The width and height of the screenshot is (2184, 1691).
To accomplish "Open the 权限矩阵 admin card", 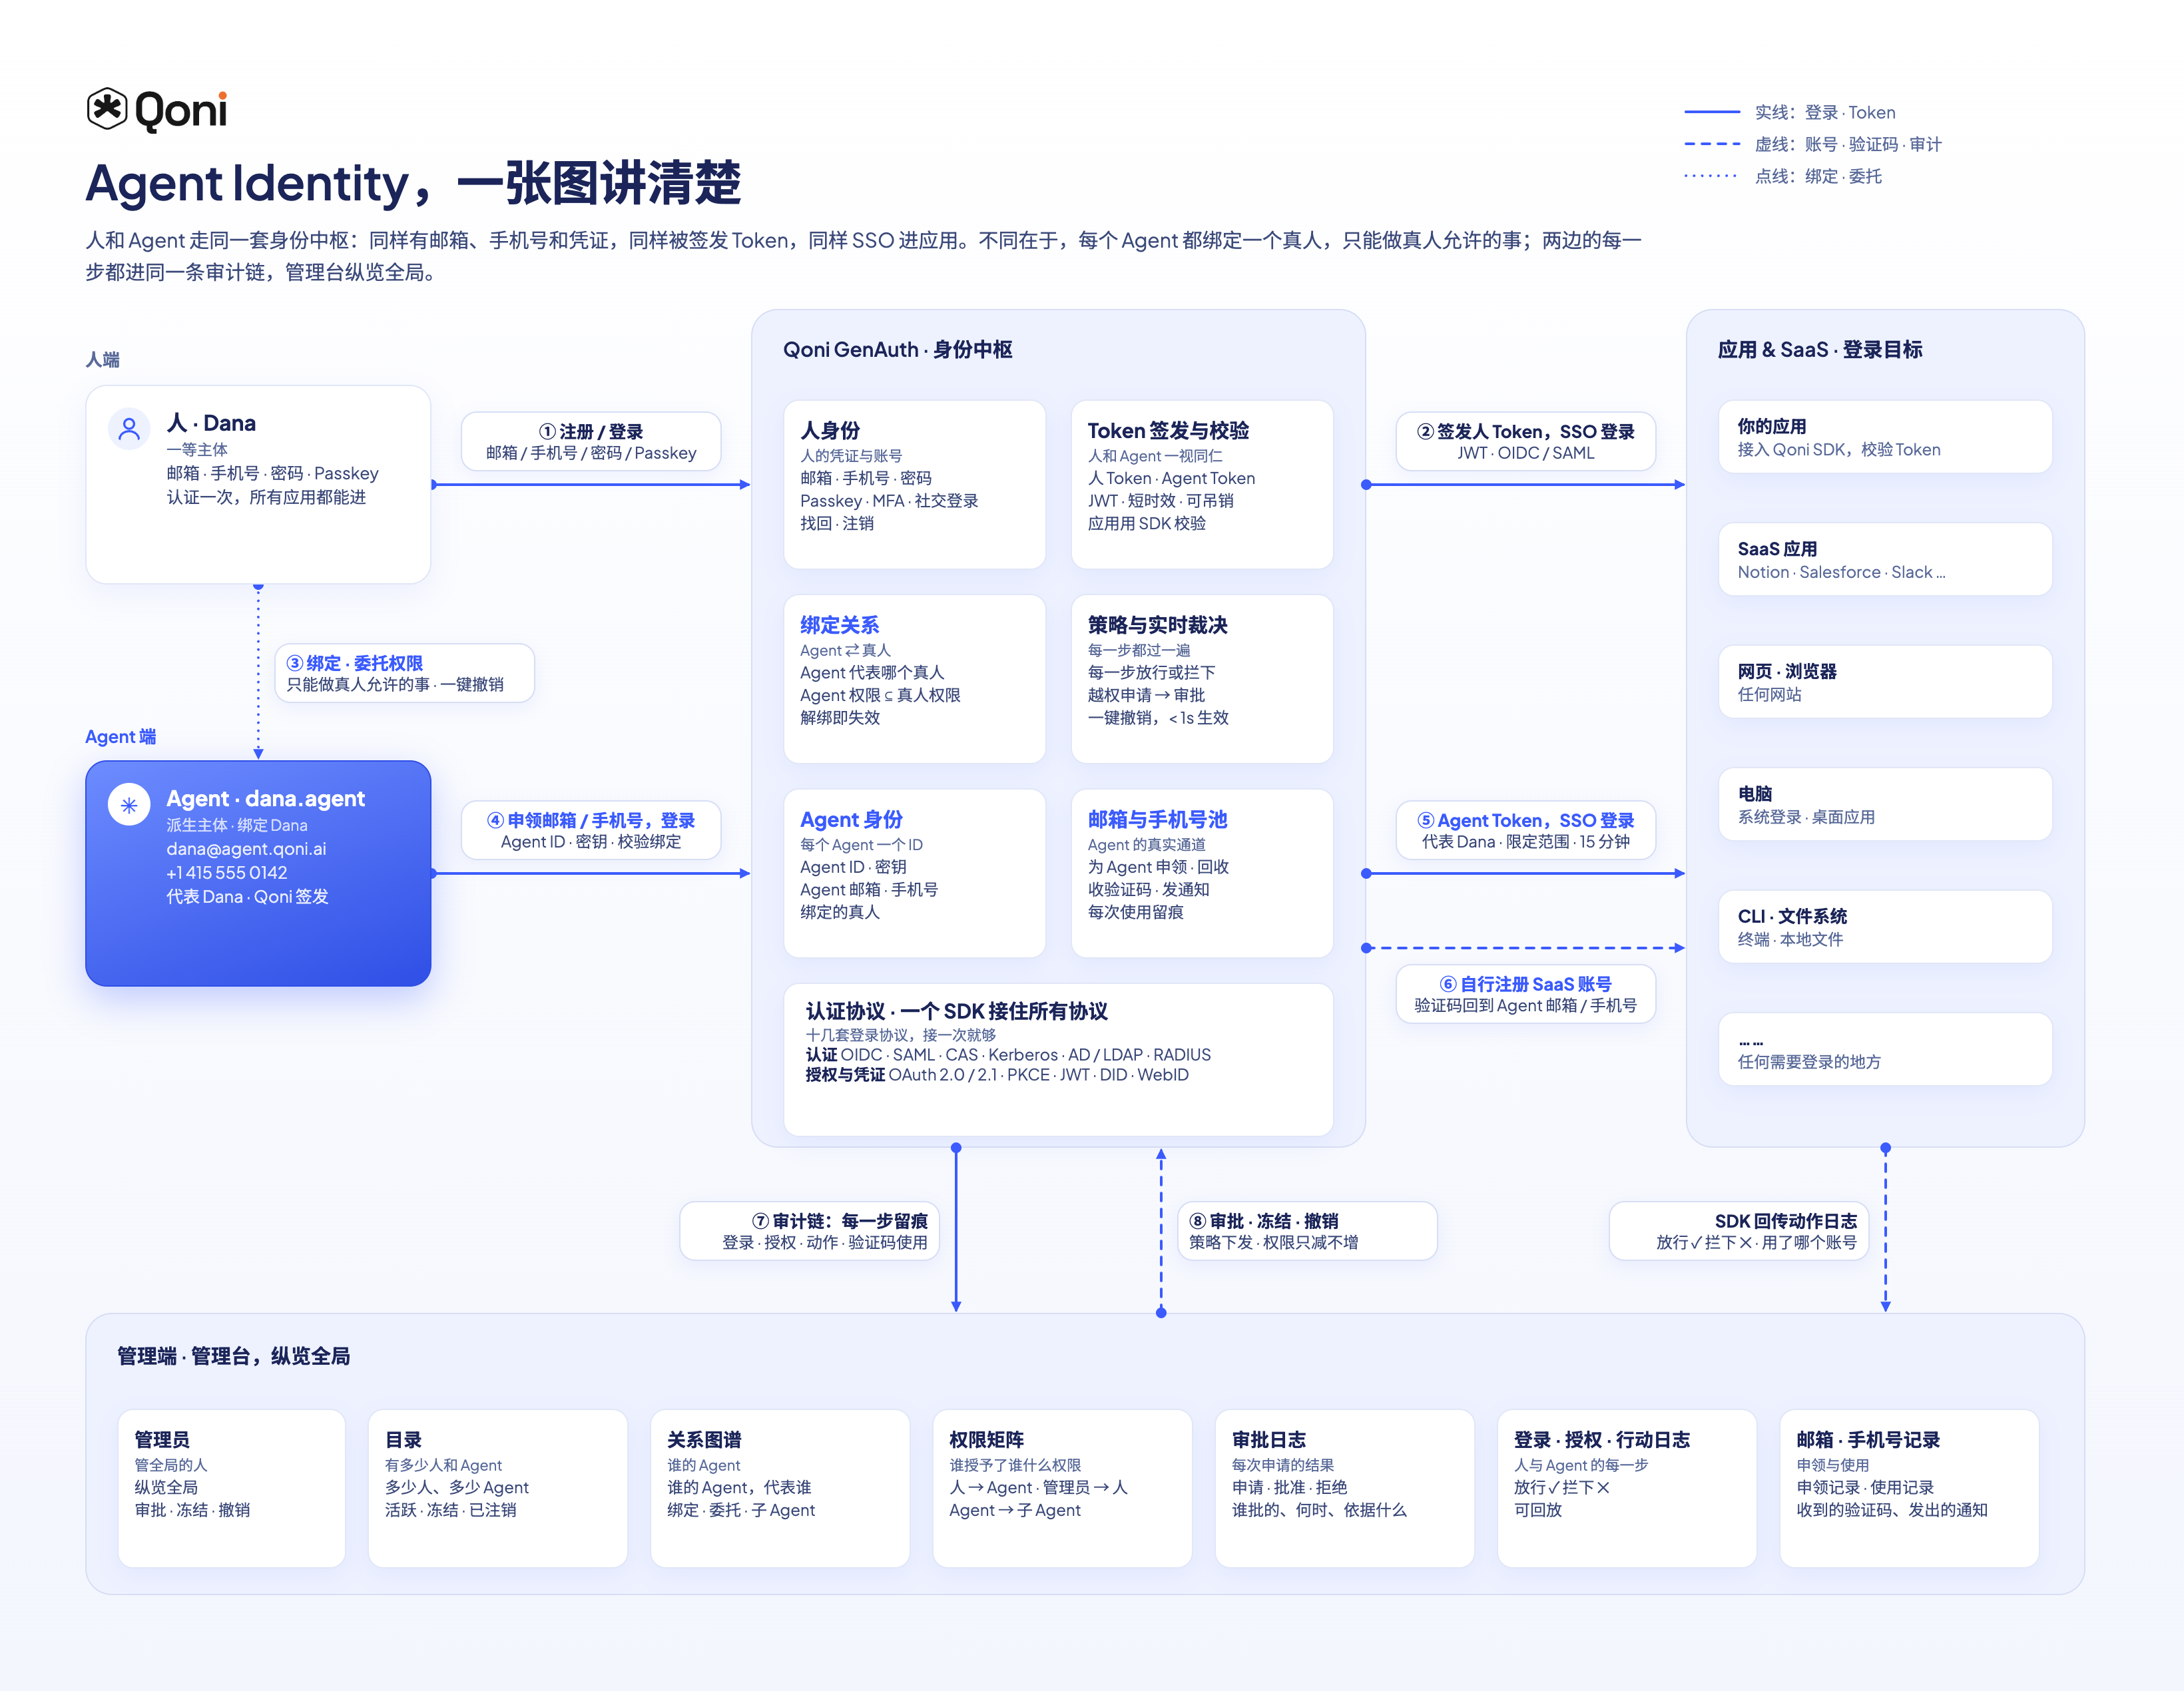I will point(1062,1488).
